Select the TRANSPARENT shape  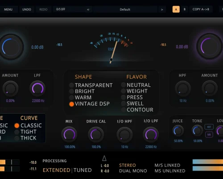click(x=91, y=85)
